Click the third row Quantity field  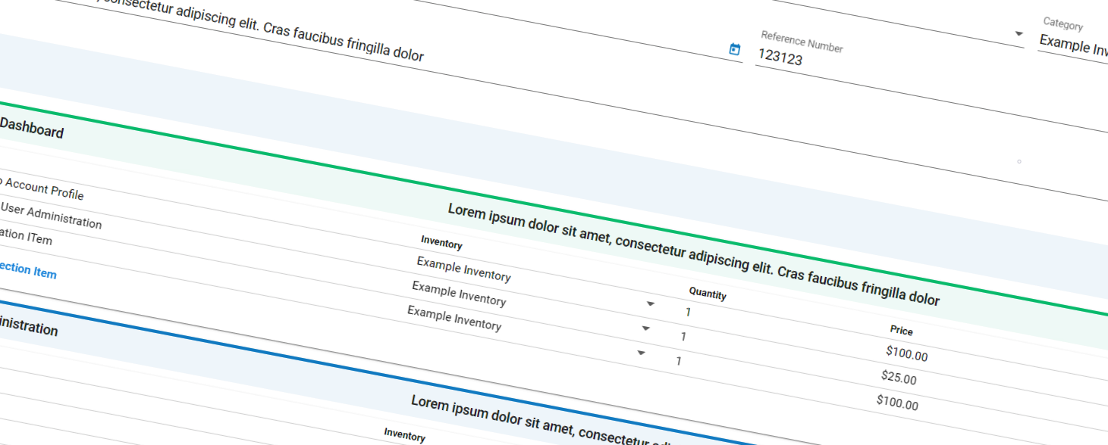click(679, 361)
